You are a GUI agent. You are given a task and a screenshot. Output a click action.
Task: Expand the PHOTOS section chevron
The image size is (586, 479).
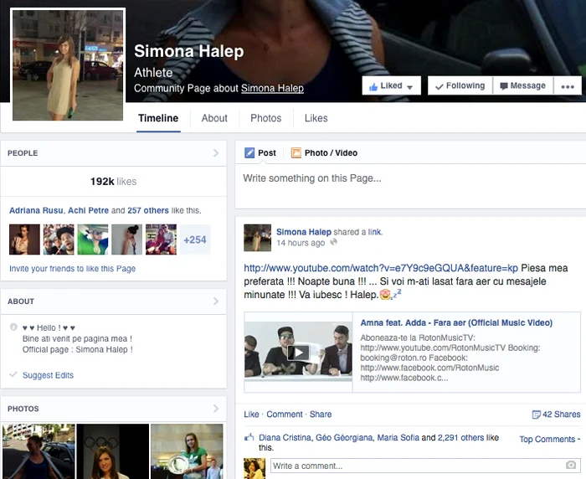pos(216,409)
